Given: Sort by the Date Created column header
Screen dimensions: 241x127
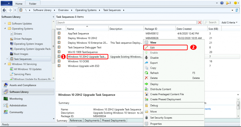Looking at the screenshot, I should pos(191,29).
